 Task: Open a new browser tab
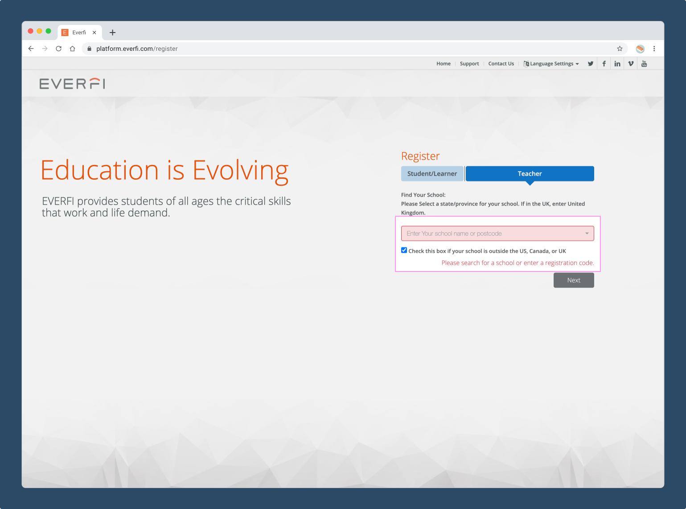pos(112,33)
